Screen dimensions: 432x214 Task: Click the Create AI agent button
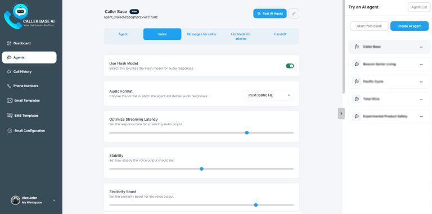coord(409,26)
